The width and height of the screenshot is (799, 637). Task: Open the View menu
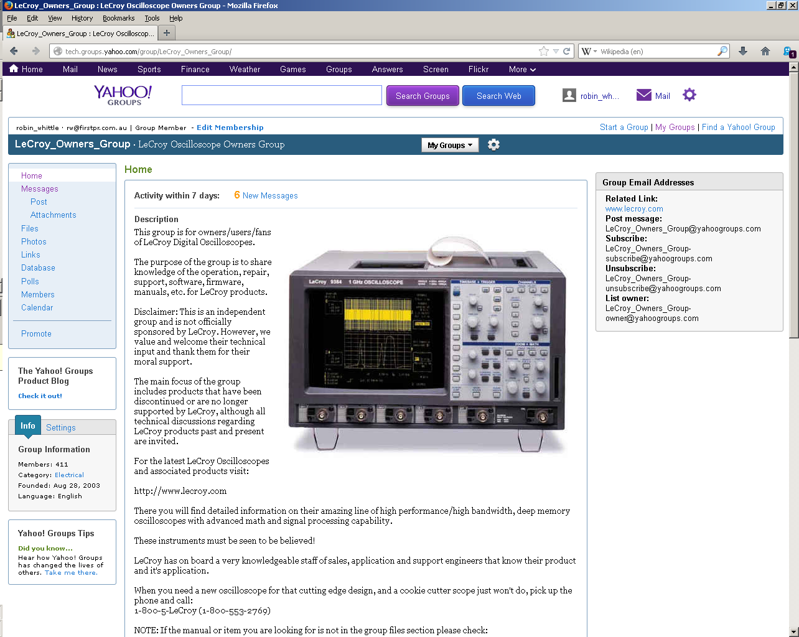coord(55,18)
